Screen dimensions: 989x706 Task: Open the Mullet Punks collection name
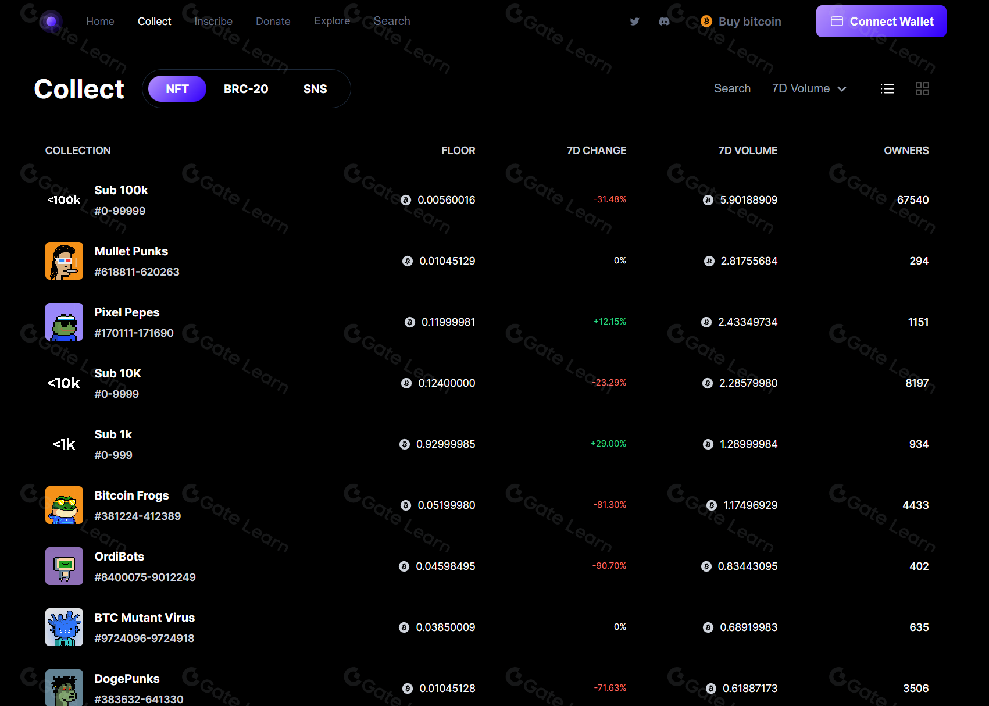131,251
